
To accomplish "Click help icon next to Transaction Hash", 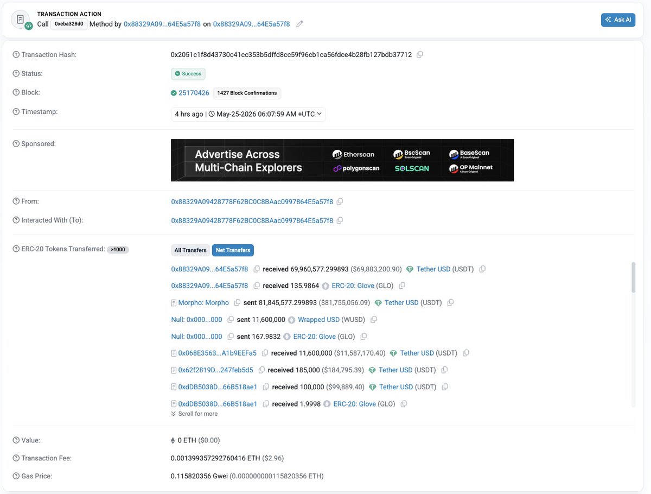I will click(16, 54).
